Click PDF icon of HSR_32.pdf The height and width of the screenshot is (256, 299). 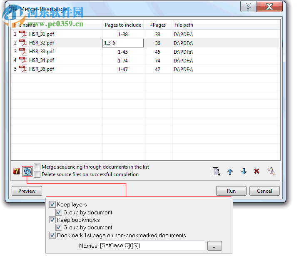(23, 43)
